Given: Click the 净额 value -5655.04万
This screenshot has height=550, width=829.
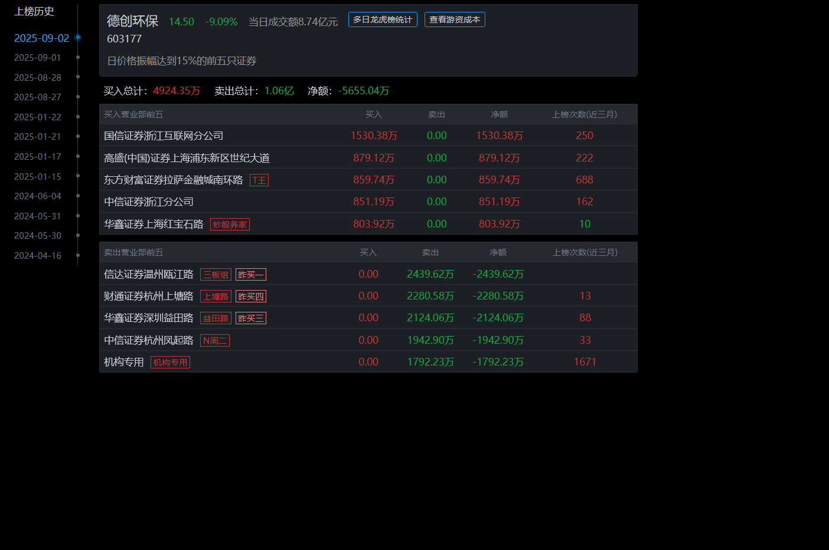Looking at the screenshot, I should [x=364, y=91].
